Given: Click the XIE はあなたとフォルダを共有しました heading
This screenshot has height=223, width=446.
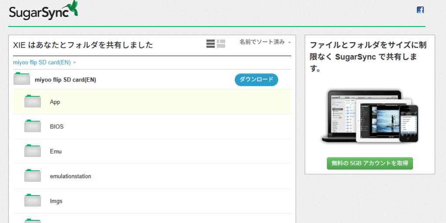Looking at the screenshot, I should 83,45.
